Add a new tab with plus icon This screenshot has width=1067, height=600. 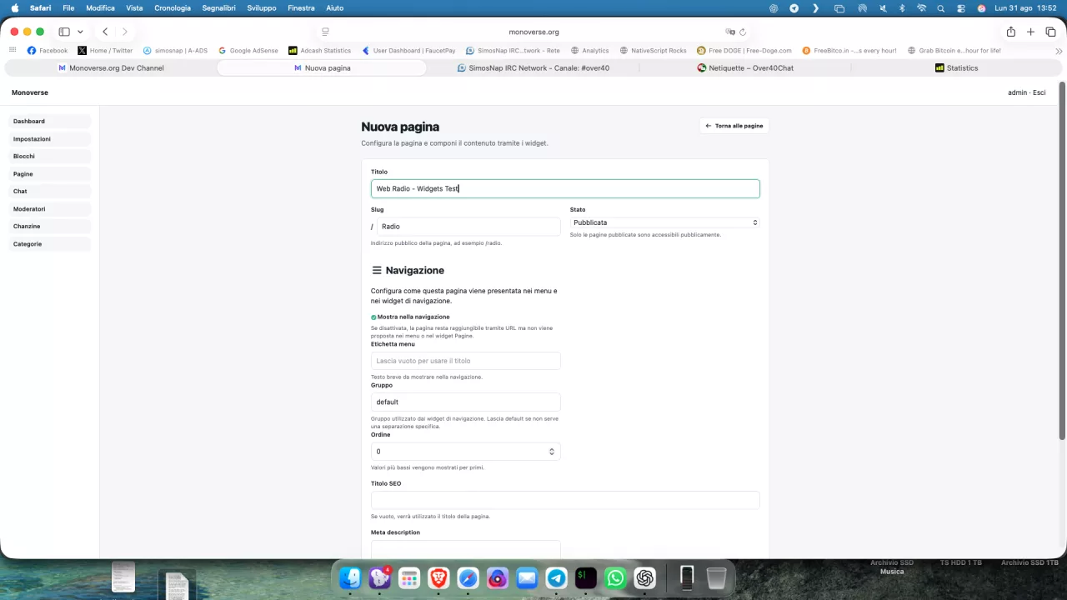pyautogui.click(x=1030, y=32)
